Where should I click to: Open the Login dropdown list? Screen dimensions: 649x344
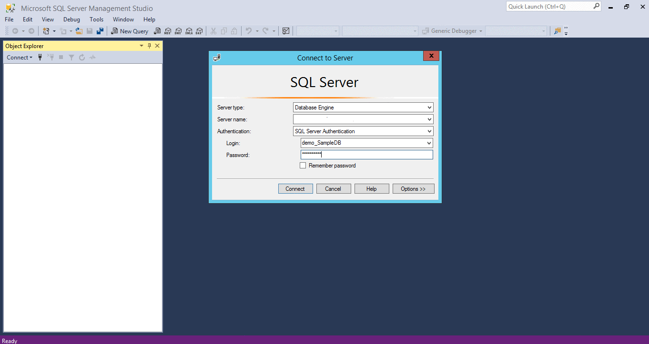click(x=429, y=143)
